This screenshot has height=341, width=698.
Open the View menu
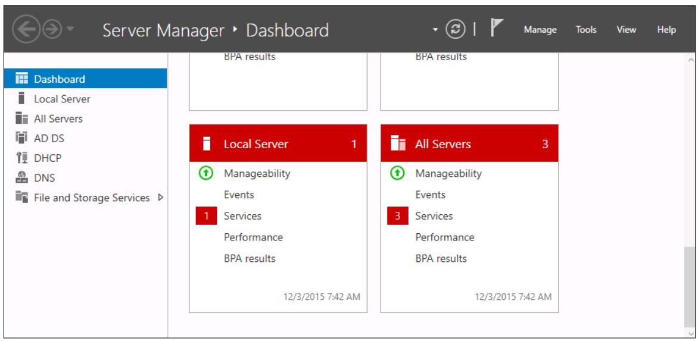click(626, 30)
